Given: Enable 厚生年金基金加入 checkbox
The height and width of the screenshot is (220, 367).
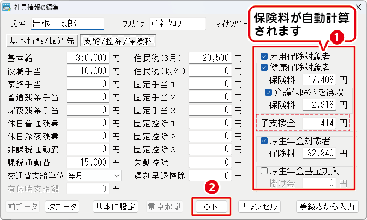Looking at the screenshot, I should pyautogui.click(x=264, y=171).
